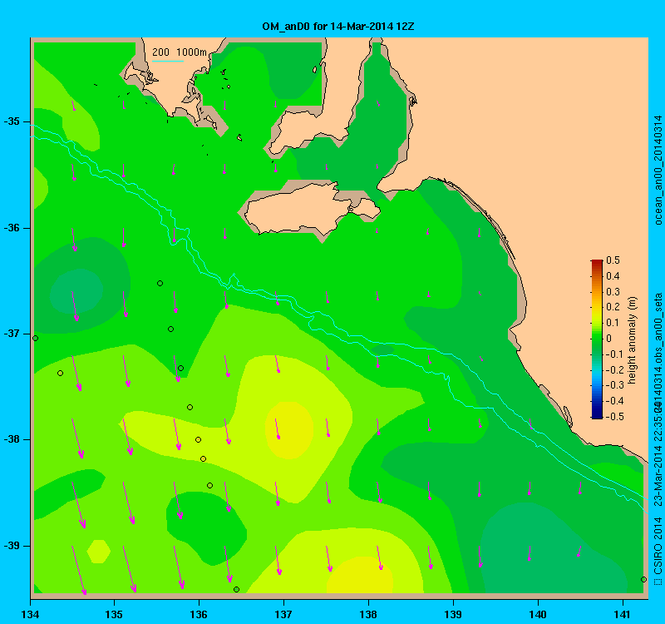Viewport: 665px width, 624px height.
Task: Click the colorbar tick label 0.3
Action: [x=613, y=292]
